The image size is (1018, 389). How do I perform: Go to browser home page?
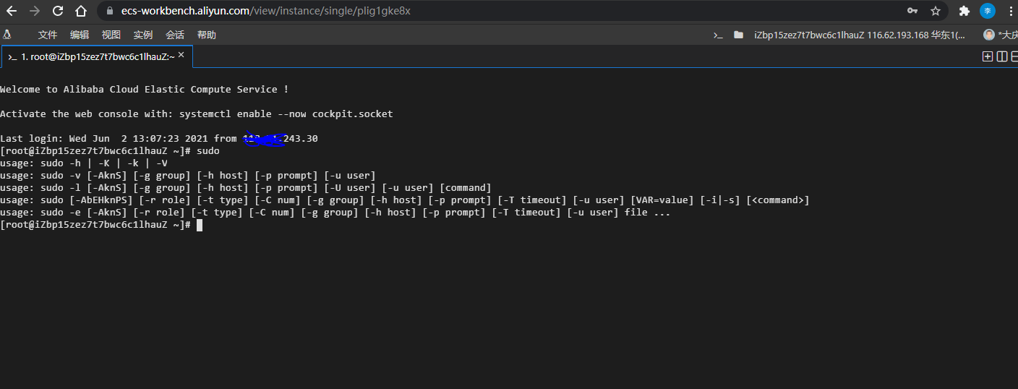click(x=82, y=11)
